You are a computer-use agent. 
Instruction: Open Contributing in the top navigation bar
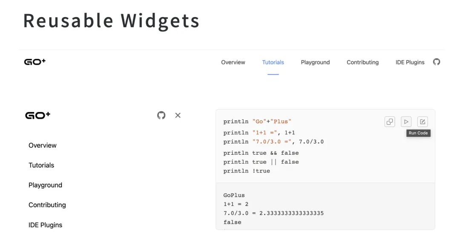(x=362, y=62)
